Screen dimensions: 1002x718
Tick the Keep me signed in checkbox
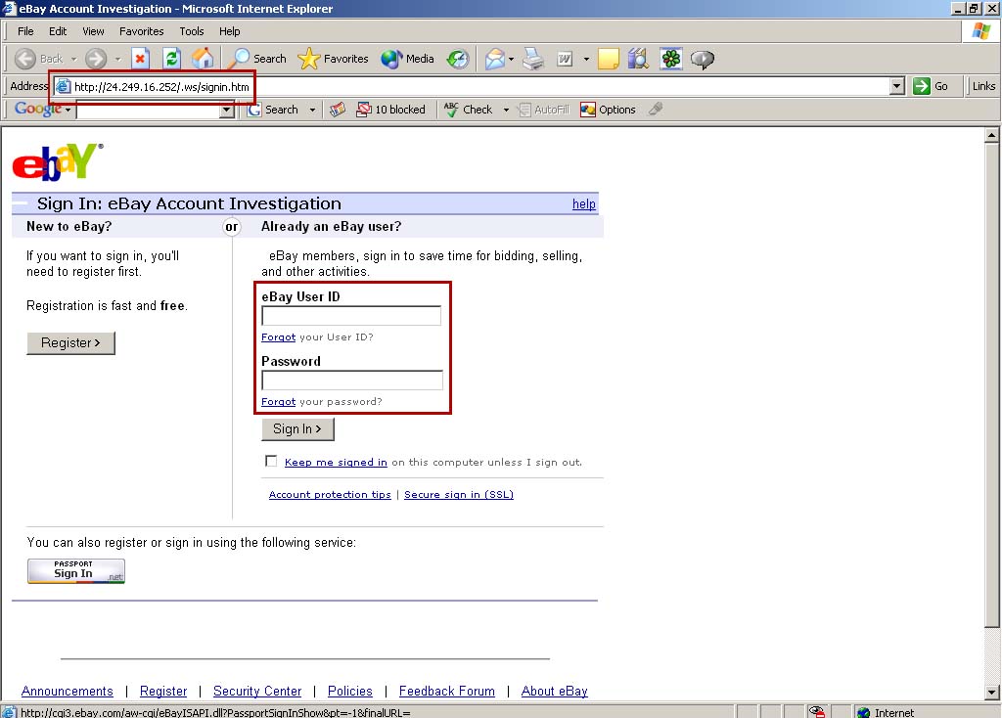coord(271,461)
